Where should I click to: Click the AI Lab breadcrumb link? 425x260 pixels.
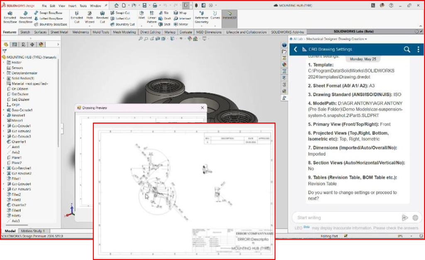298,39
